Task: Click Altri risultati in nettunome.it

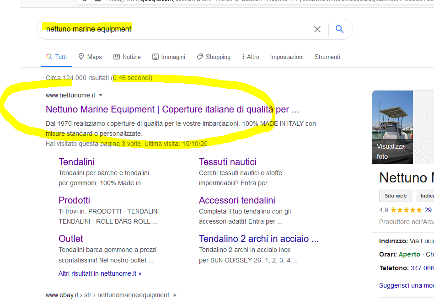Action: tap(100, 273)
